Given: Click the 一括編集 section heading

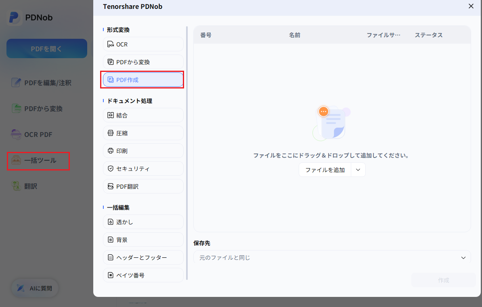Looking at the screenshot, I should pos(118,207).
